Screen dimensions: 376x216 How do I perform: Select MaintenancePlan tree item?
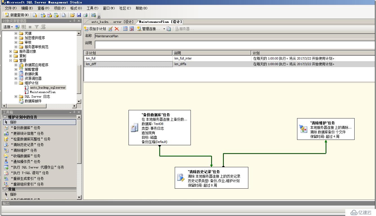(43, 92)
